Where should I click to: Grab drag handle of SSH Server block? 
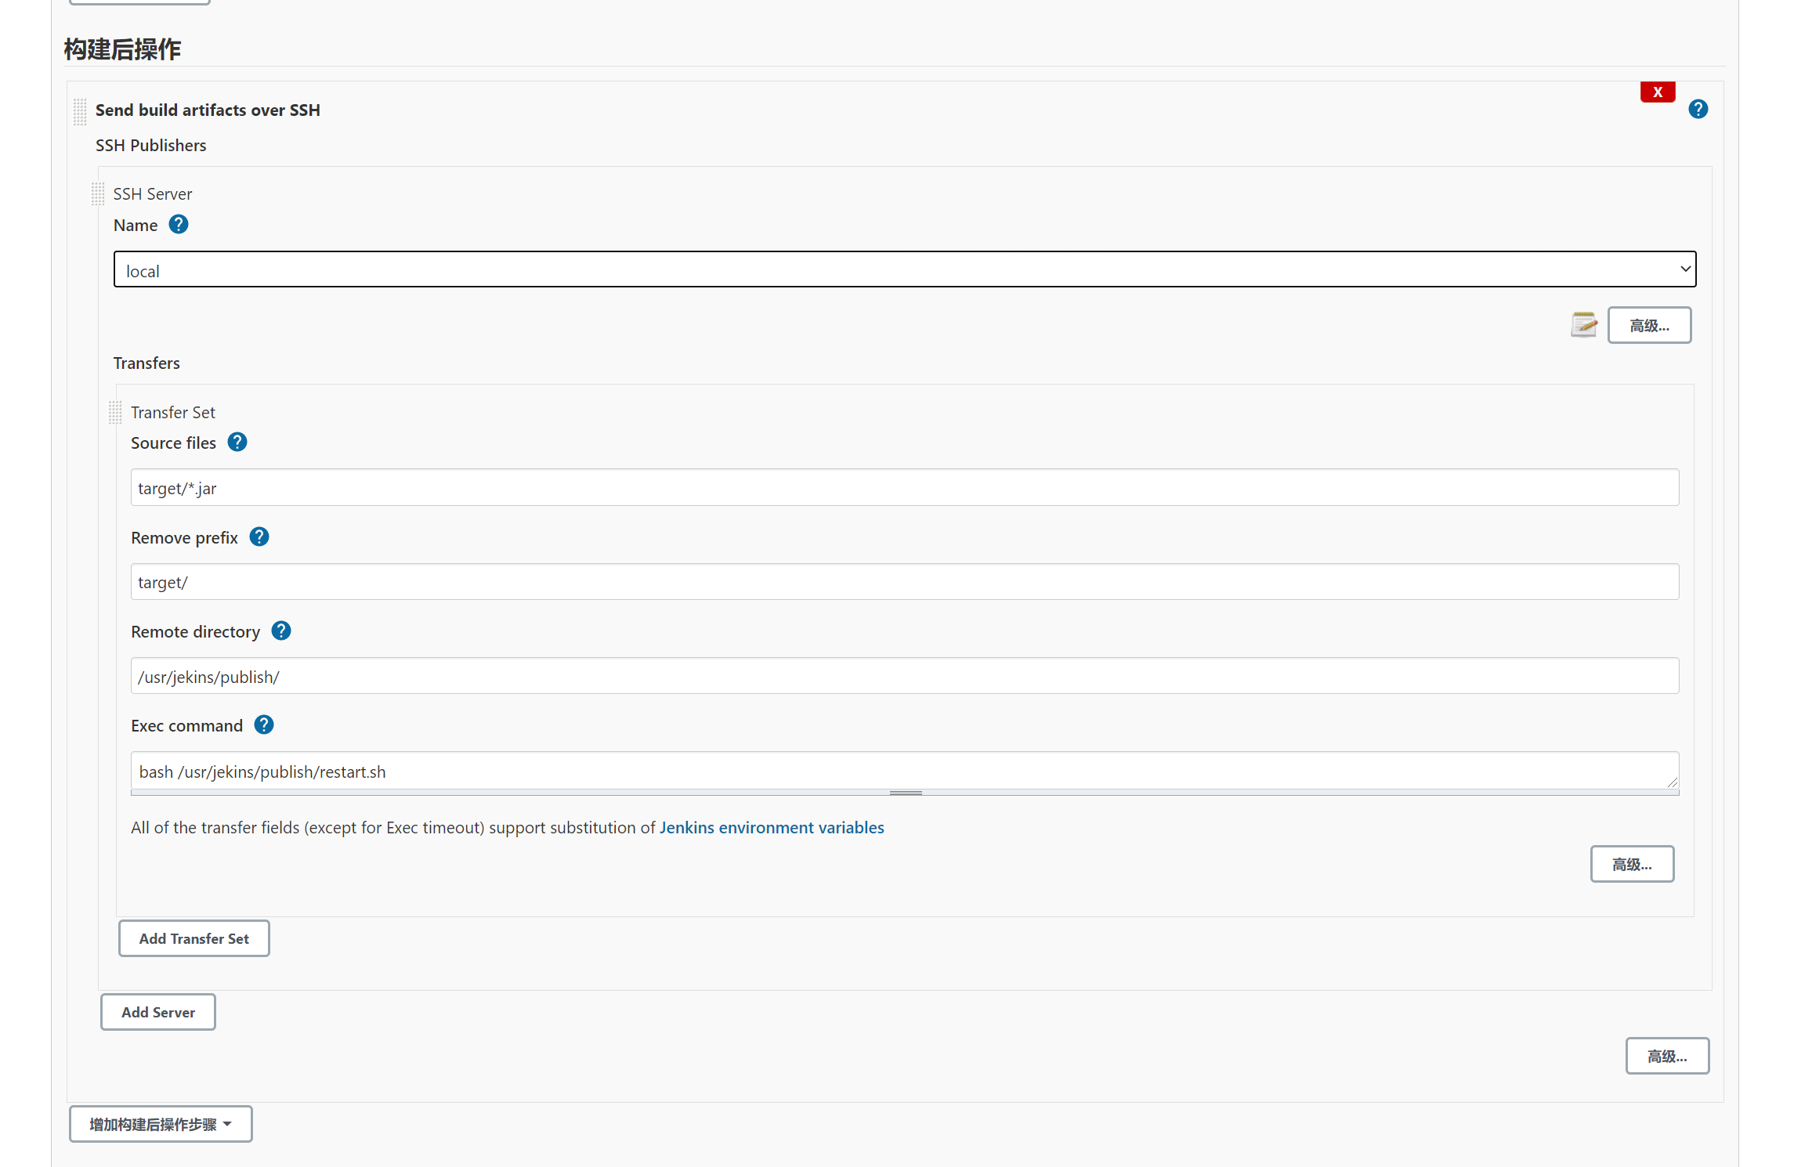click(98, 193)
